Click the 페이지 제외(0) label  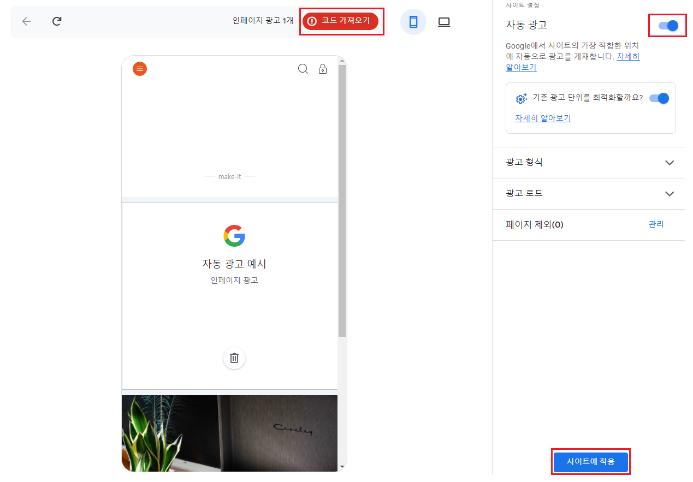click(535, 225)
